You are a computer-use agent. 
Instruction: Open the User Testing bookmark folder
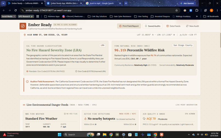click(x=141, y=16)
